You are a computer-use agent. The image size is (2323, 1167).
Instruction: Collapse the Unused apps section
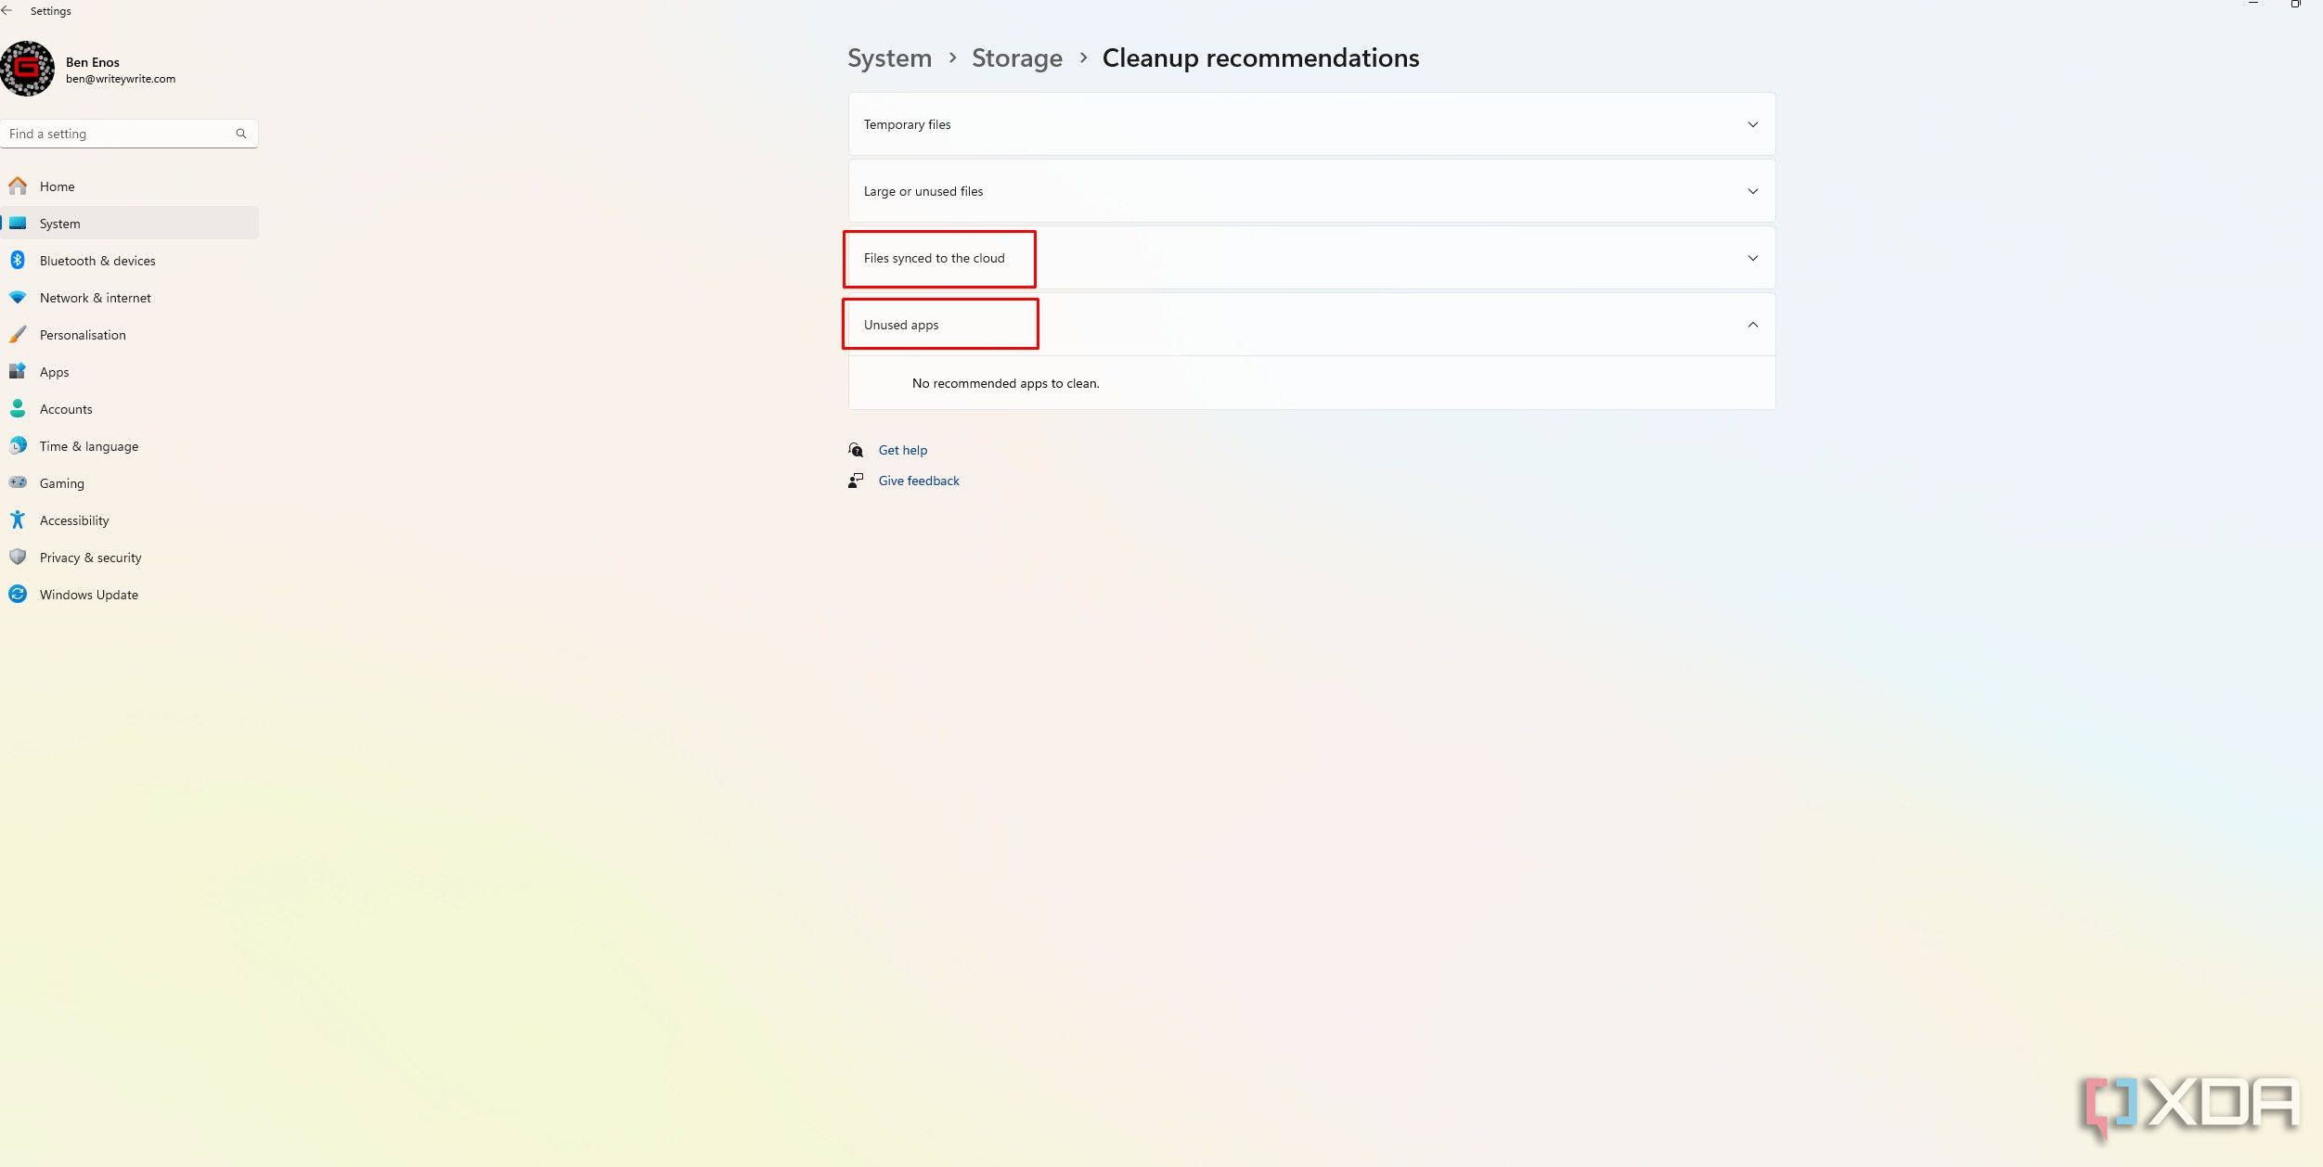[1754, 325]
